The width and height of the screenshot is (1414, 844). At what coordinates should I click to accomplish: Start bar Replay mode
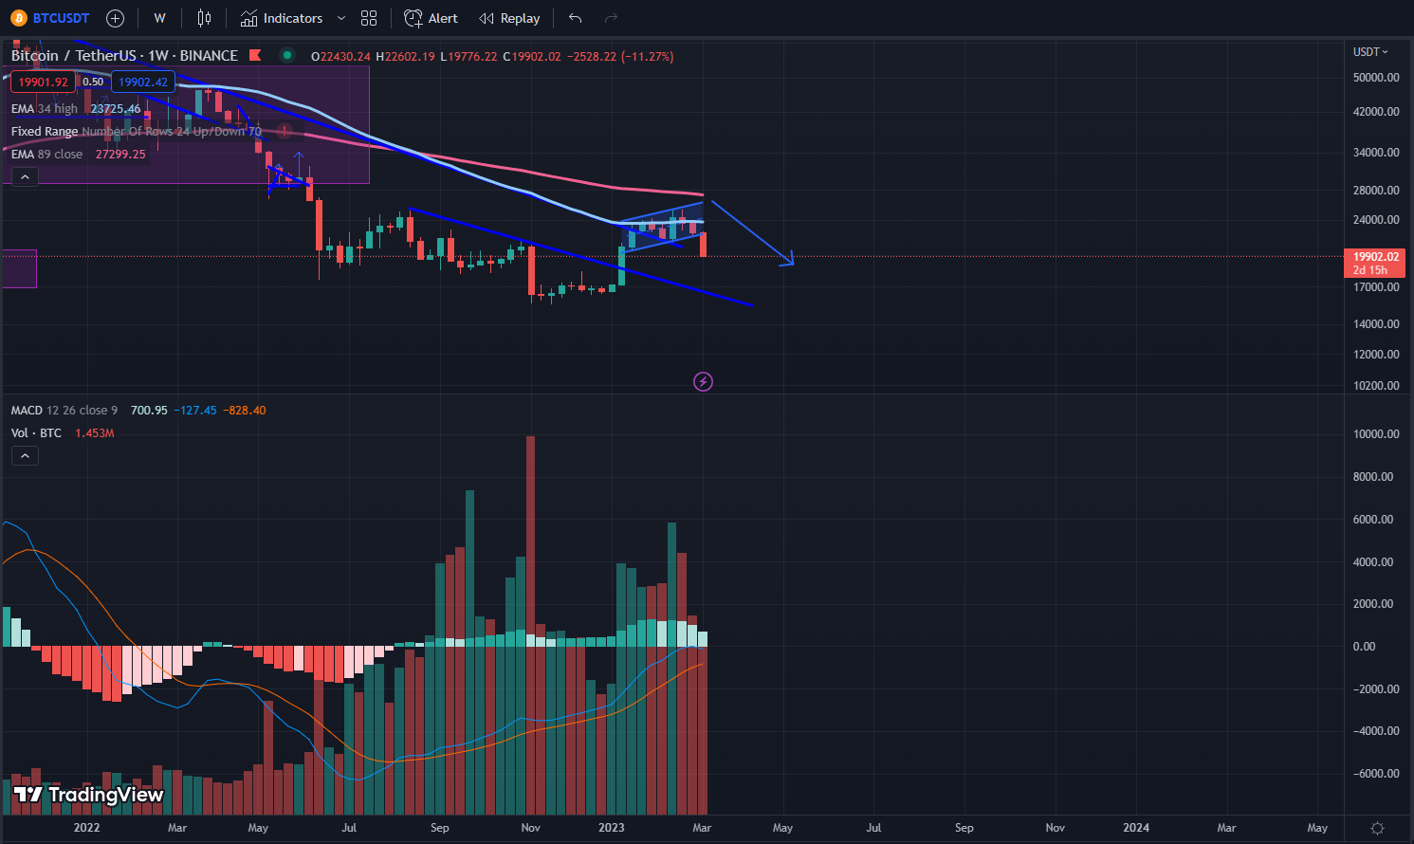509,18
